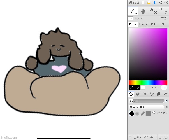The height and width of the screenshot is (140, 169).
Task: Switch to the Brush tab
Action: (133, 24)
